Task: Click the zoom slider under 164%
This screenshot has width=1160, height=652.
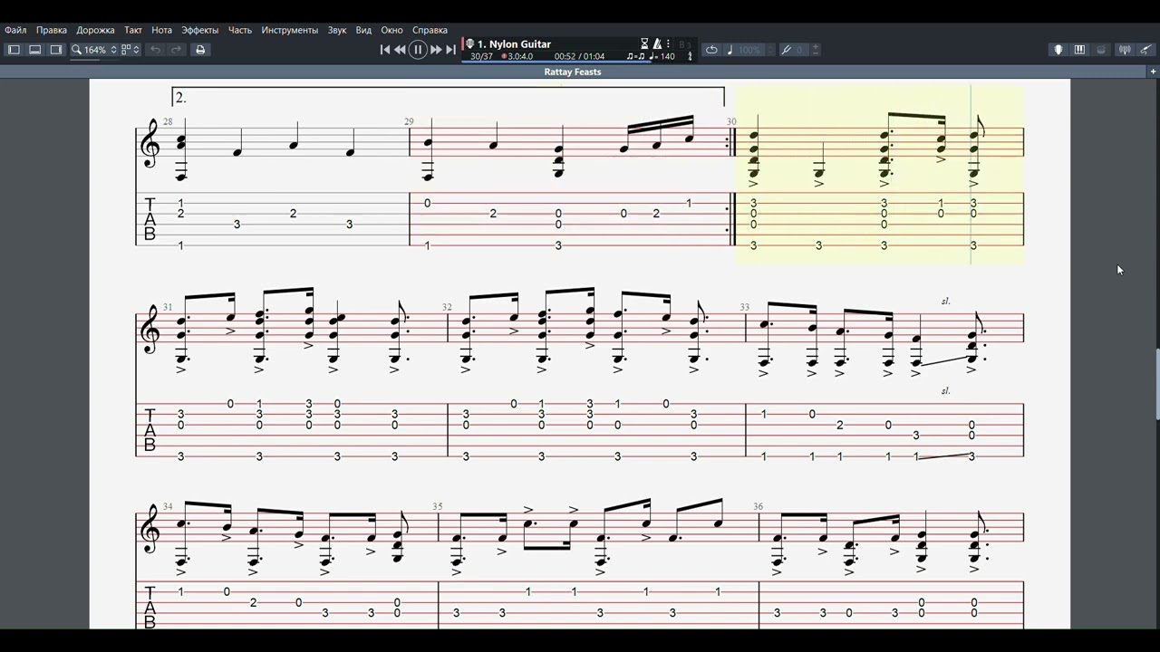Action: (94, 59)
